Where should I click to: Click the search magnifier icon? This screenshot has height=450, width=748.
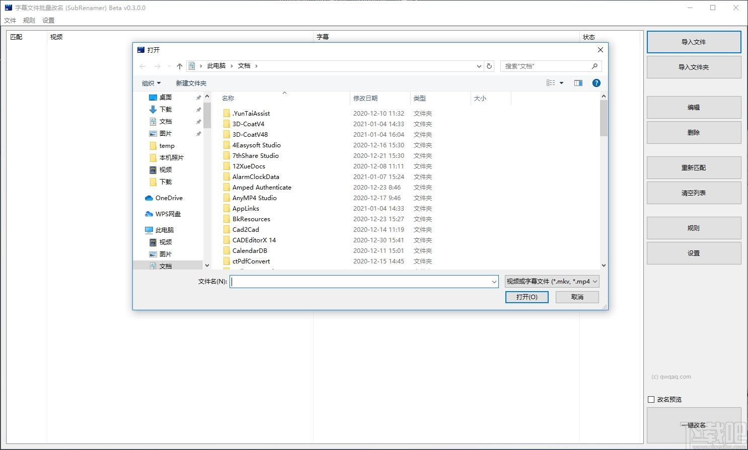coord(594,66)
